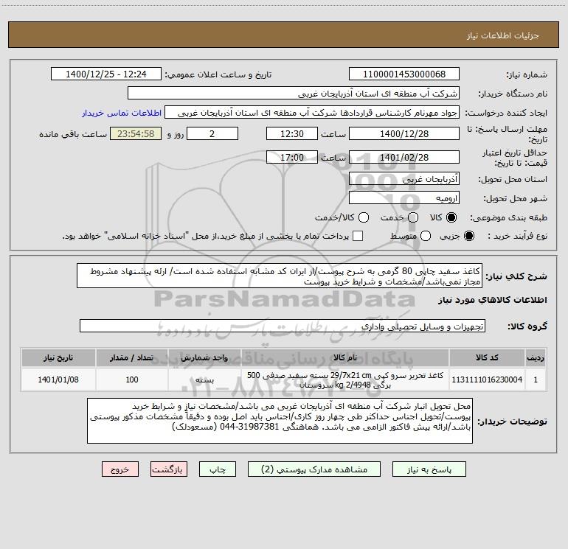The image size is (568, 549).
Task: Click the deadline time field 12:30
Action: click(x=292, y=133)
